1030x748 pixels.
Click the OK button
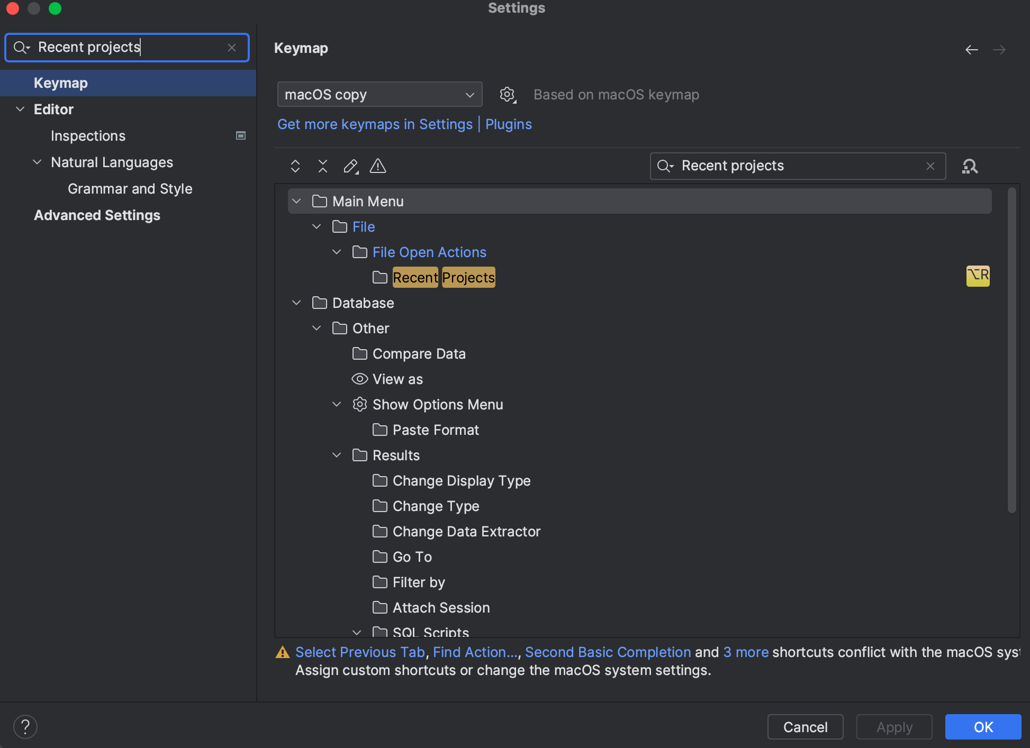(983, 727)
